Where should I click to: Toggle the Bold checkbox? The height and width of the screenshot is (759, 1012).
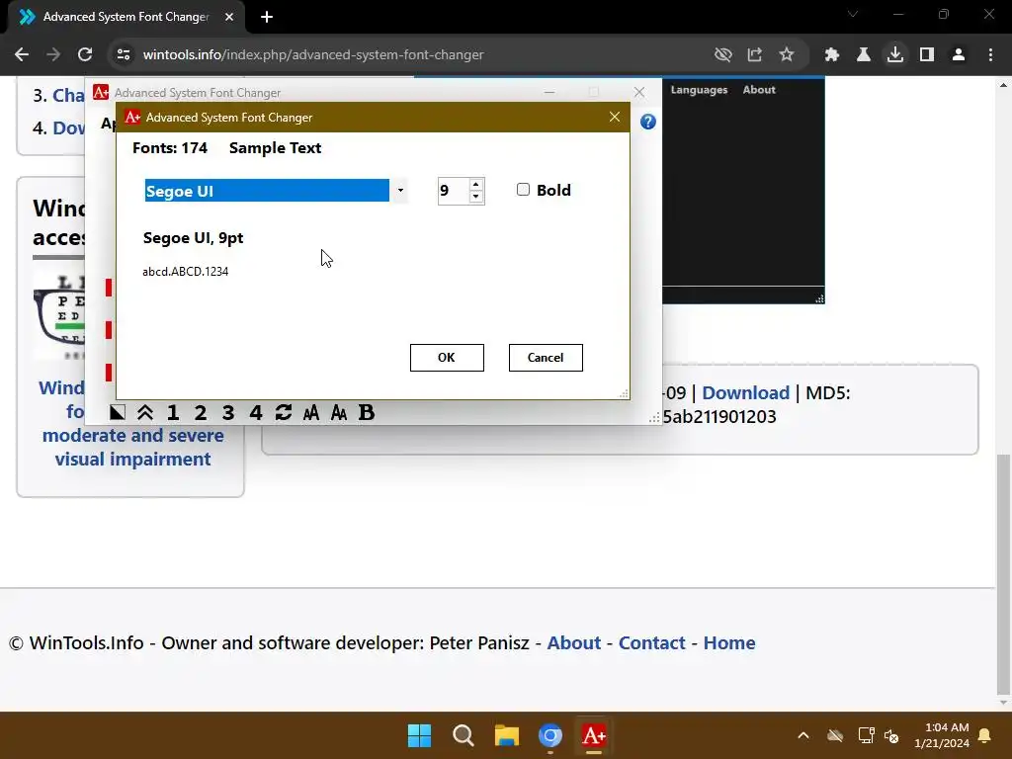pyautogui.click(x=523, y=189)
